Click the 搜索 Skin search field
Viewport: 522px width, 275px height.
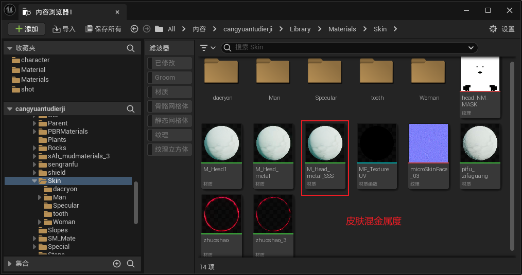[345, 48]
